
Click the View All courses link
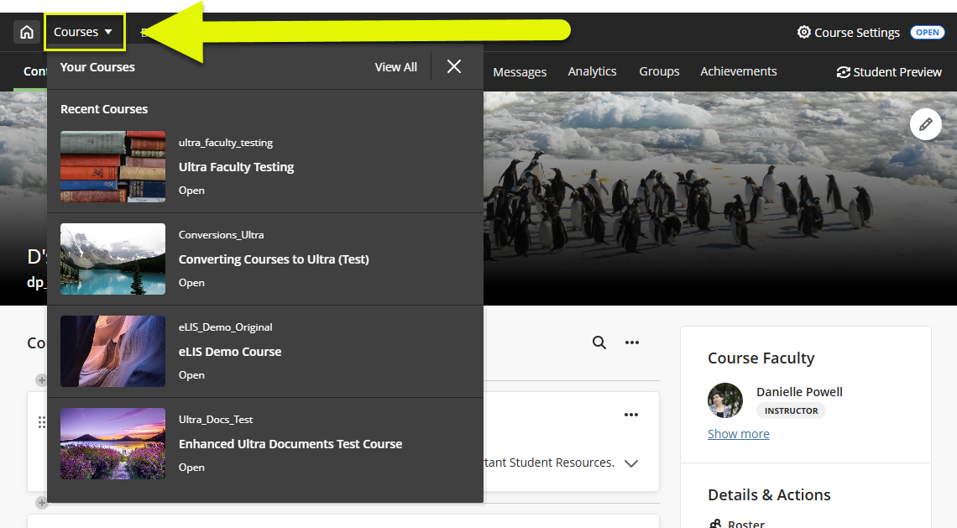395,66
